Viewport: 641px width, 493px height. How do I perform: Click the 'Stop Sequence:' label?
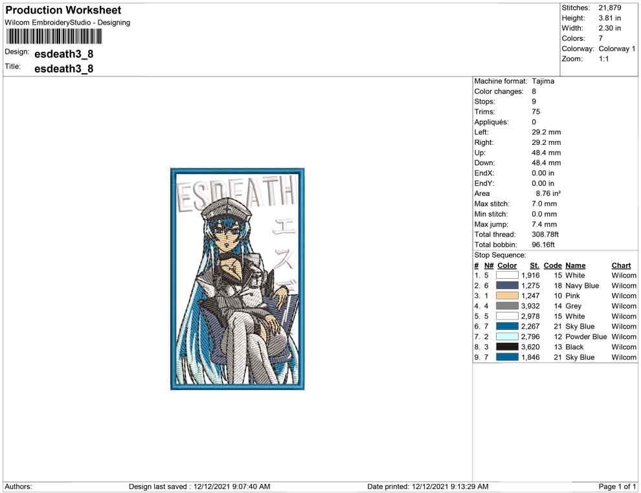click(500, 255)
